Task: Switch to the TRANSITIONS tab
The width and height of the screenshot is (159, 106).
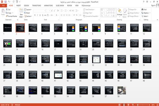Action: [37, 6]
